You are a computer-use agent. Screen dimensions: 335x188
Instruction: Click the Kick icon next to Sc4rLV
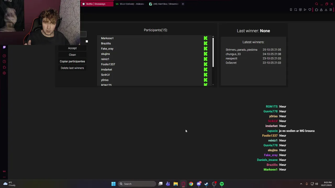click(x=206, y=75)
